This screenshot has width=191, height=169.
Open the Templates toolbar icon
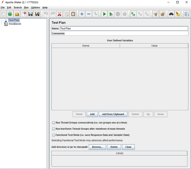coord(10,14)
